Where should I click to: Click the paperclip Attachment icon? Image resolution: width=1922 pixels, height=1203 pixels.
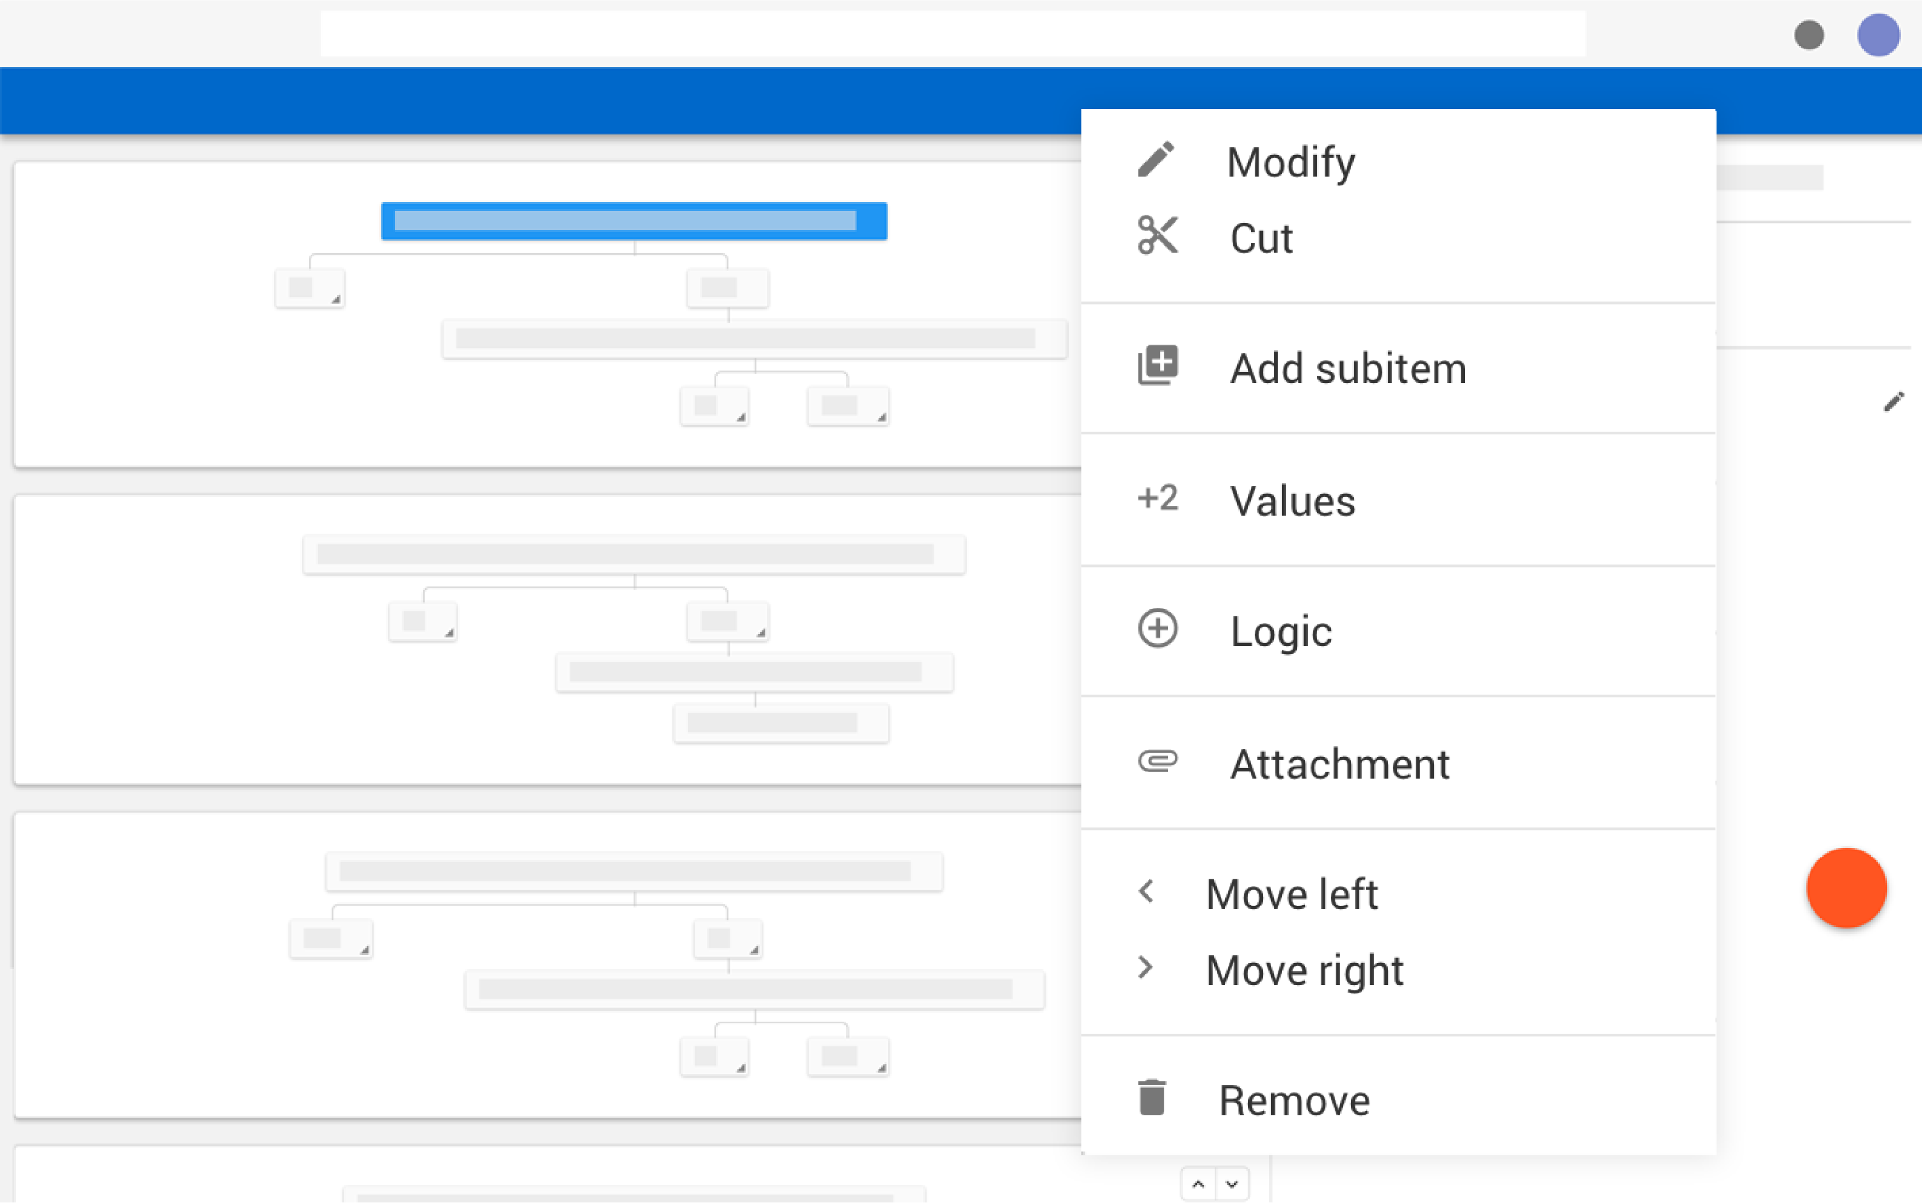tap(1158, 761)
